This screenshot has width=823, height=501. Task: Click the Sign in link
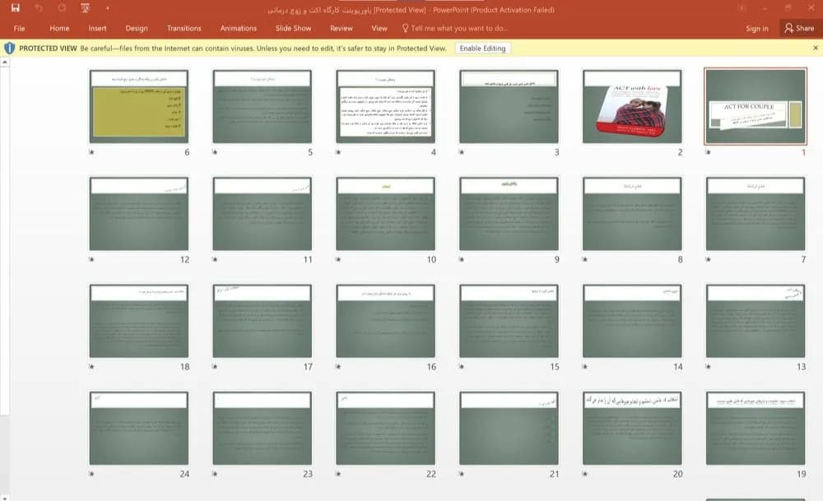coord(757,28)
